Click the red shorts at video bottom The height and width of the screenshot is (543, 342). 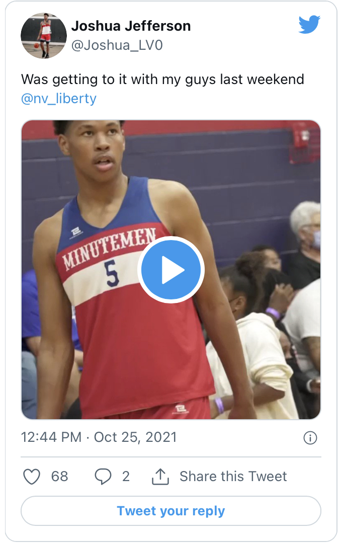tap(161, 409)
